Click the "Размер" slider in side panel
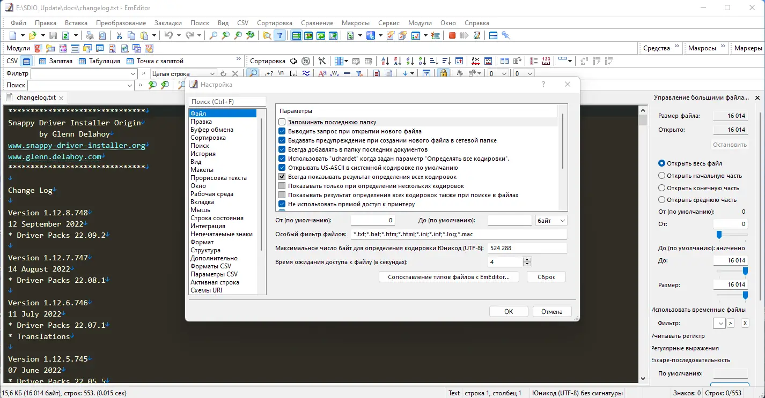 (x=732, y=295)
